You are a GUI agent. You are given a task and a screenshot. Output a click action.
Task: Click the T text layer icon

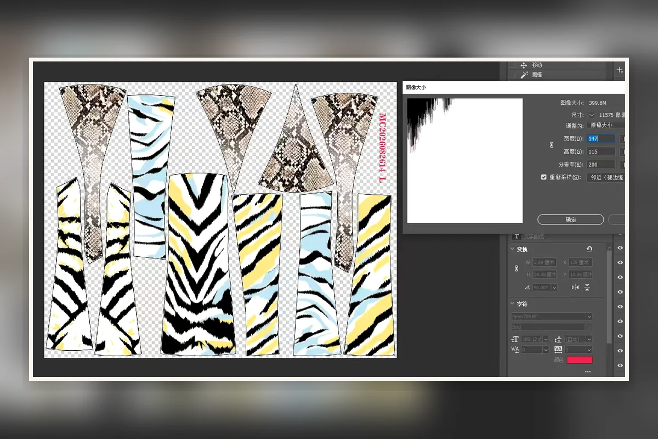tap(517, 236)
